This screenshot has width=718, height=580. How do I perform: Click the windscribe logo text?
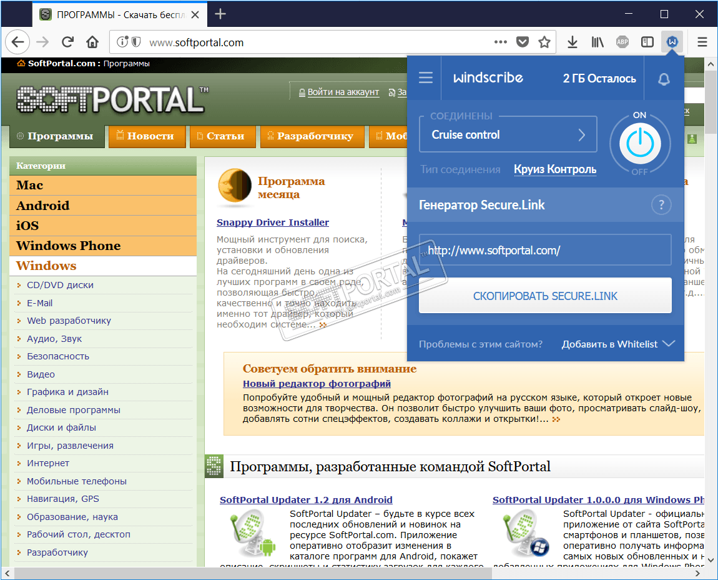click(488, 77)
